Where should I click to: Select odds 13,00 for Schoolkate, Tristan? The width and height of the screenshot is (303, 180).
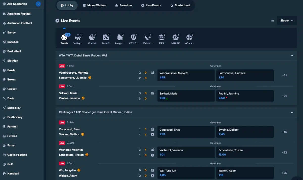coord(245,152)
